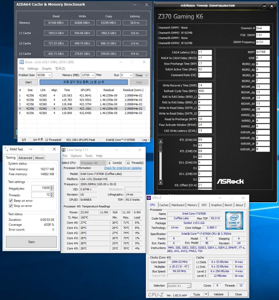
Task: Close the ASRock Timing Configurator window
Action: tap(272, 6)
